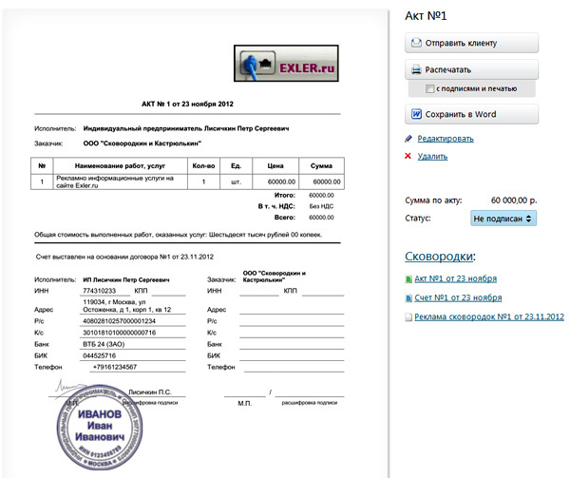570x478 pixels.
Task: Click the icon beside Акт №1 link
Action: [x=408, y=279]
